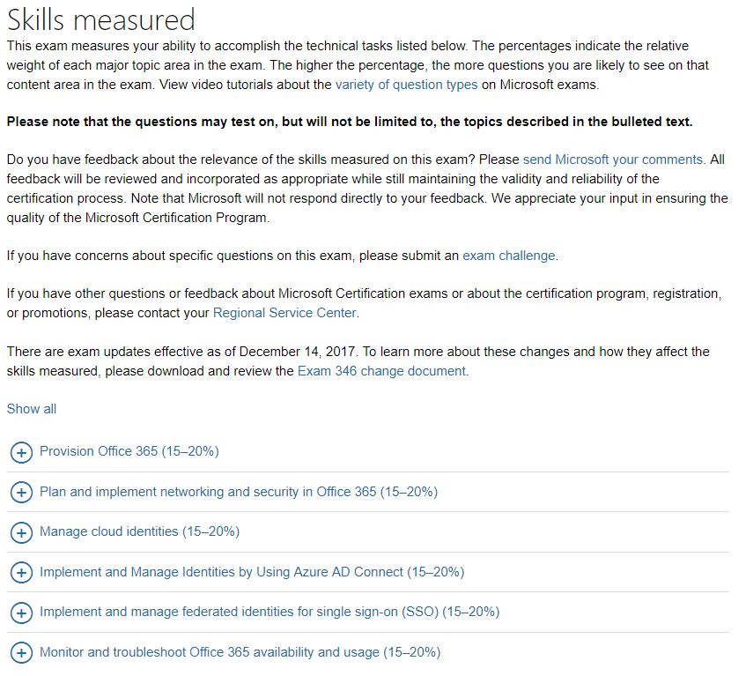
Task: Open 'Monitor and troubleshoot Office 365' title text
Action: (240, 652)
